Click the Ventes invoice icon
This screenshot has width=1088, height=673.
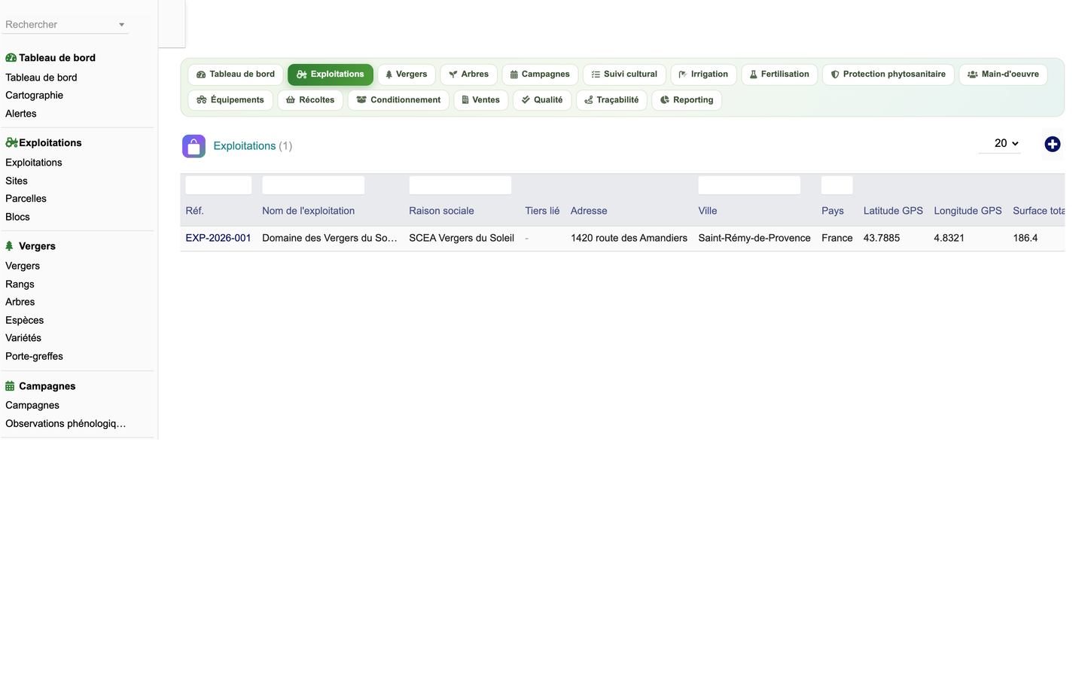[x=465, y=100]
